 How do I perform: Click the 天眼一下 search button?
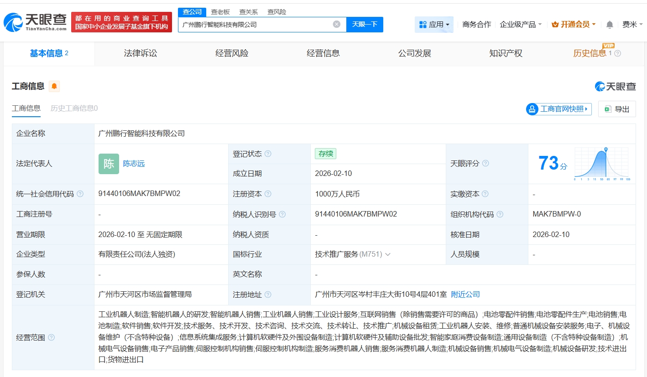365,24
